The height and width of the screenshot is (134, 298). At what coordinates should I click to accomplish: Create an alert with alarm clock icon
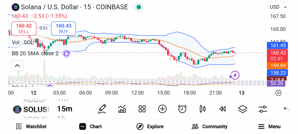pyautogui.click(x=182, y=109)
